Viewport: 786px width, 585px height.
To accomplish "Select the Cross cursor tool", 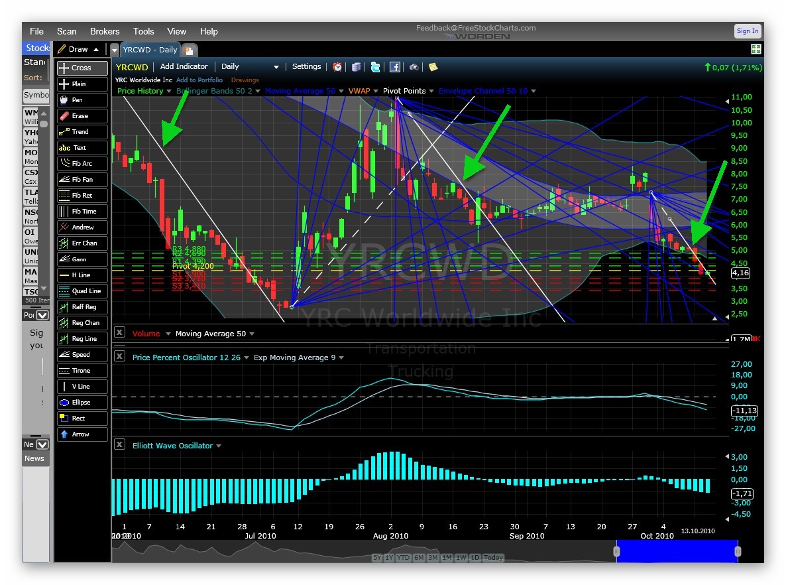I will click(x=82, y=68).
